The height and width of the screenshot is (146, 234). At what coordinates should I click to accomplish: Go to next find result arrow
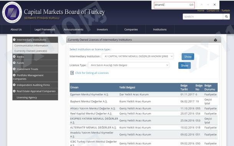point(208,5)
